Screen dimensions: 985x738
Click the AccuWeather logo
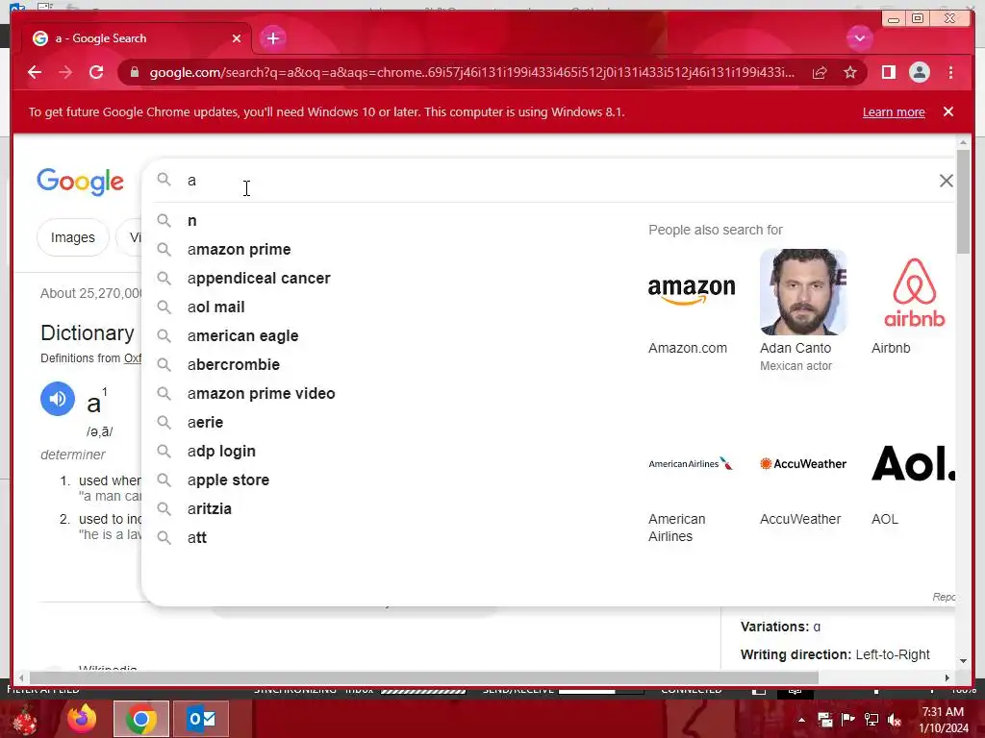(803, 464)
